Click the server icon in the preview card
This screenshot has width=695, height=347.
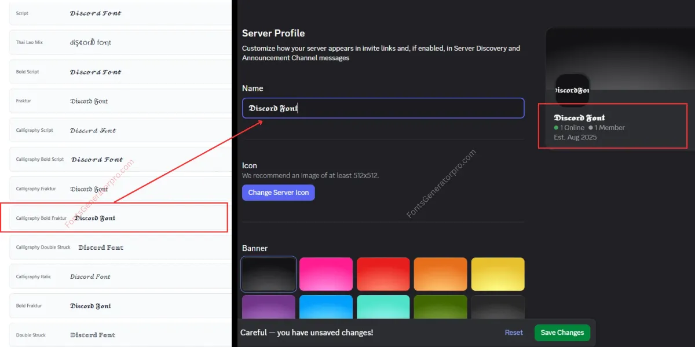pyautogui.click(x=572, y=90)
